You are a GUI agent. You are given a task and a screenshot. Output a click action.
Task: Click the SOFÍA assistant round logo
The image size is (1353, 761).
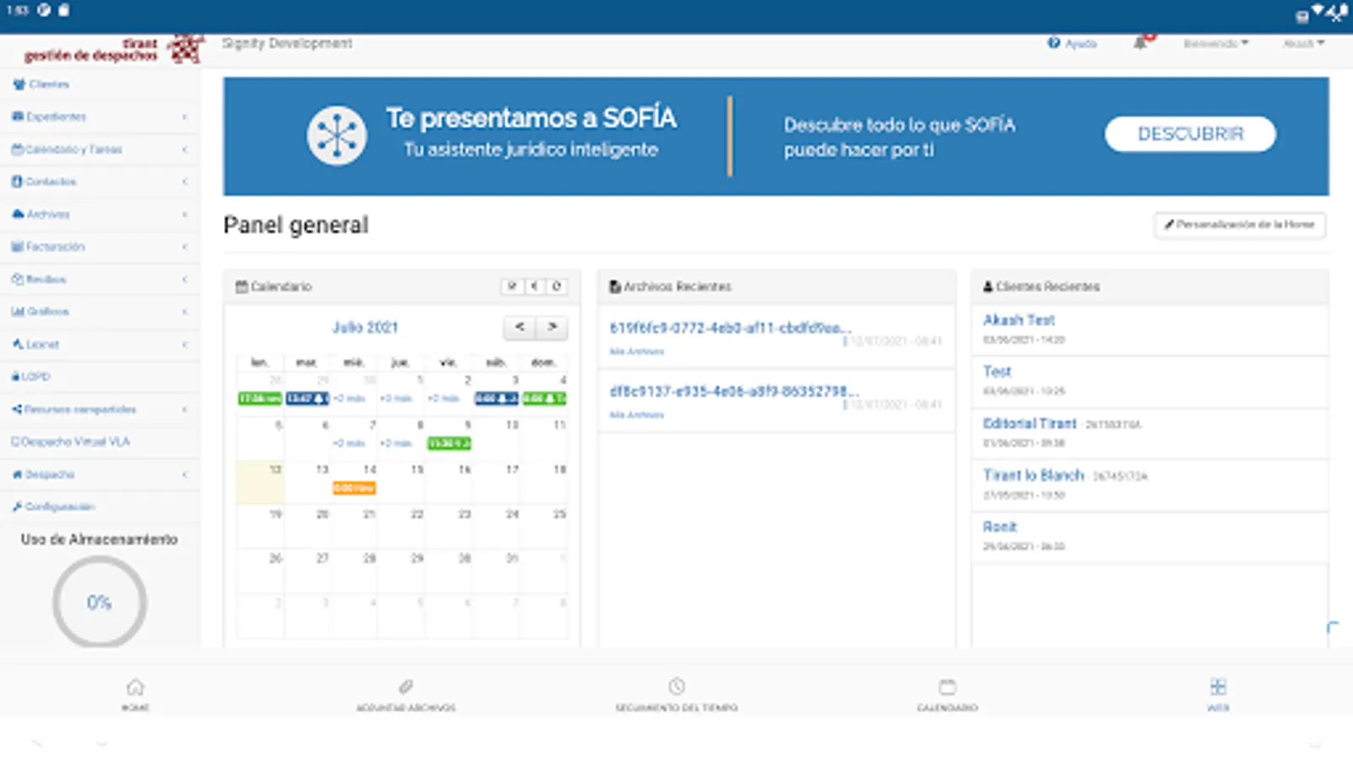click(x=337, y=136)
